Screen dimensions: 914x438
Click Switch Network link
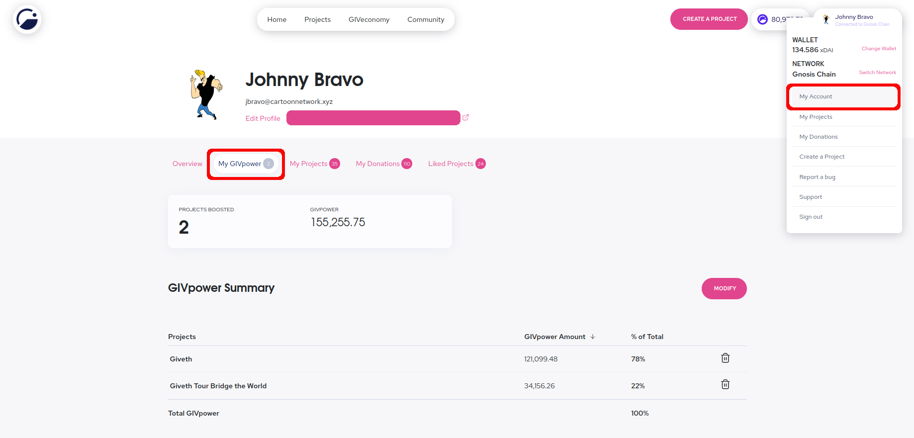tap(877, 73)
